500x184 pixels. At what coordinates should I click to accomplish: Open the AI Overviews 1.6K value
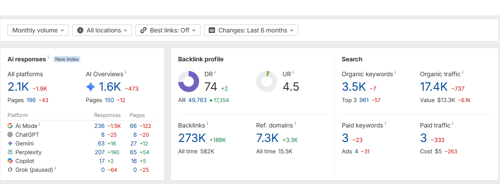click(110, 87)
